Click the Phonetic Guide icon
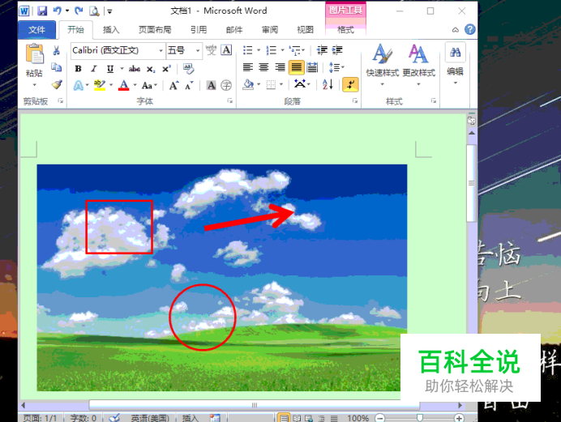This screenshot has width=561, height=422. [211, 50]
